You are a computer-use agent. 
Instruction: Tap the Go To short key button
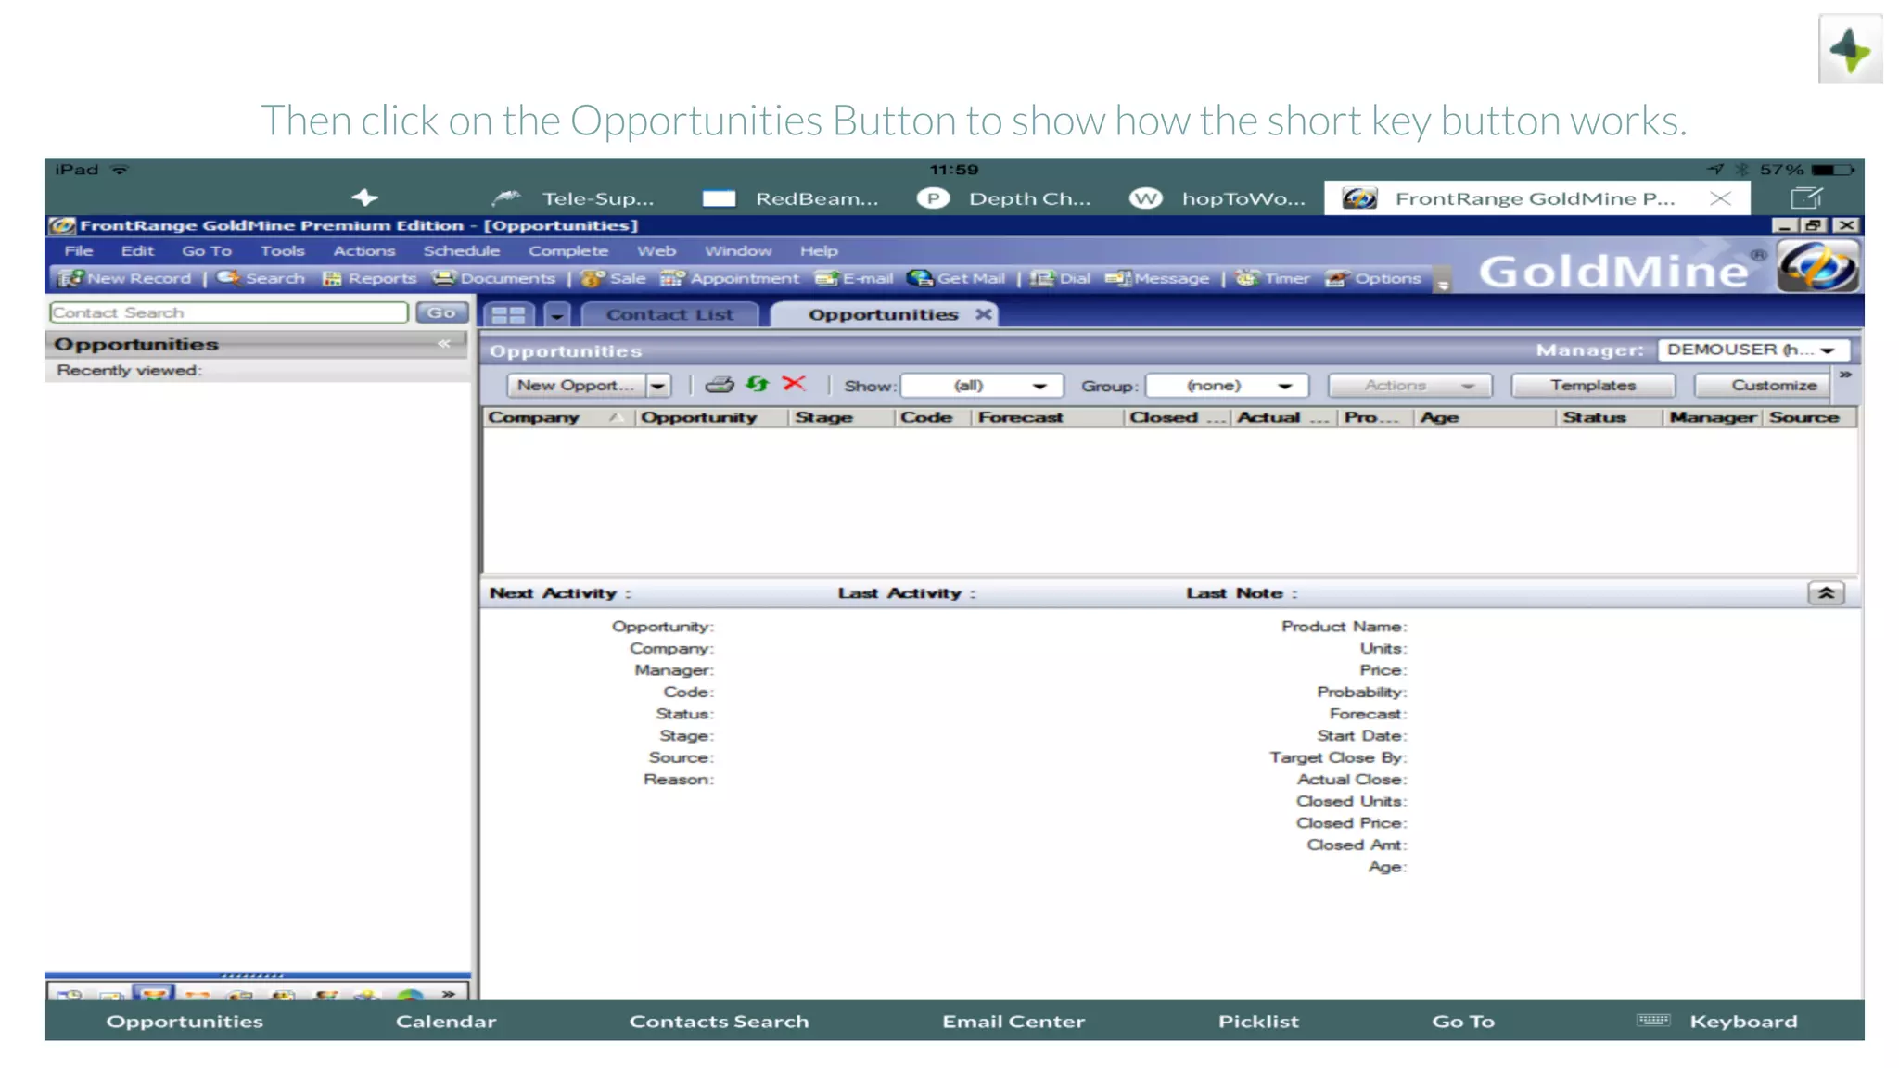[1463, 1021]
